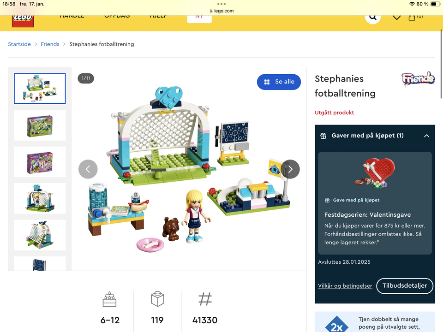Screen dimensions: 443x332
Task: Click the LEGO logo
Action: pyautogui.click(x=23, y=21)
